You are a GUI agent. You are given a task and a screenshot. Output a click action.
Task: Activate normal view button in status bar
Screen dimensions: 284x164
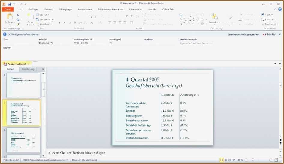[222, 160]
